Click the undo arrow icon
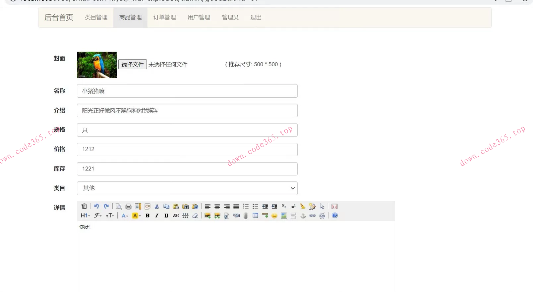 point(96,206)
